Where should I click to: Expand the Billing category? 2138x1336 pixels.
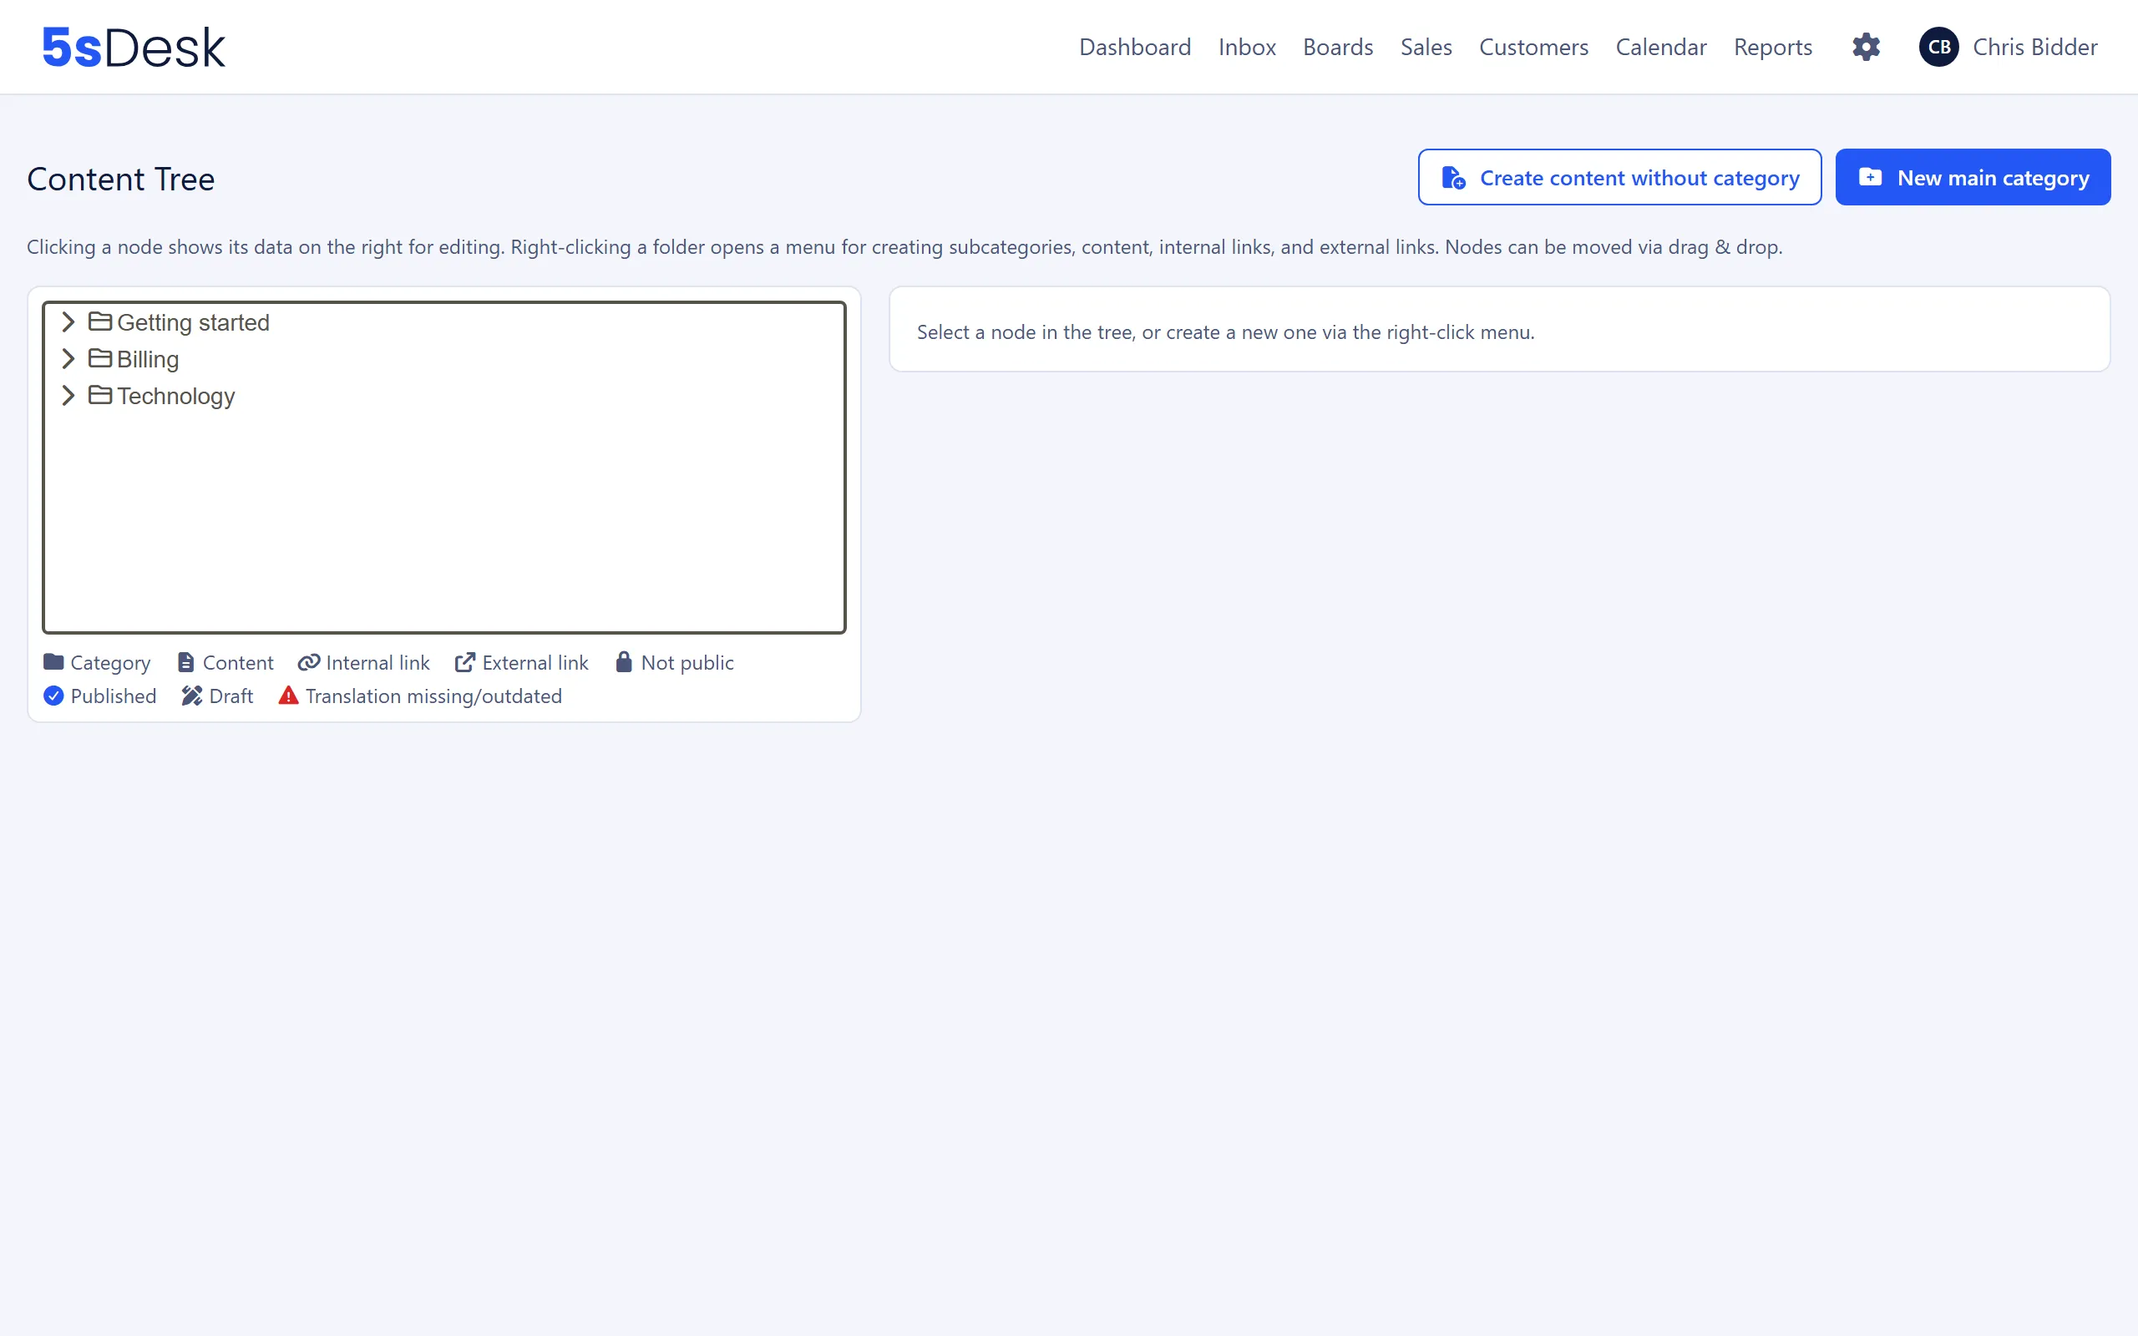68,359
